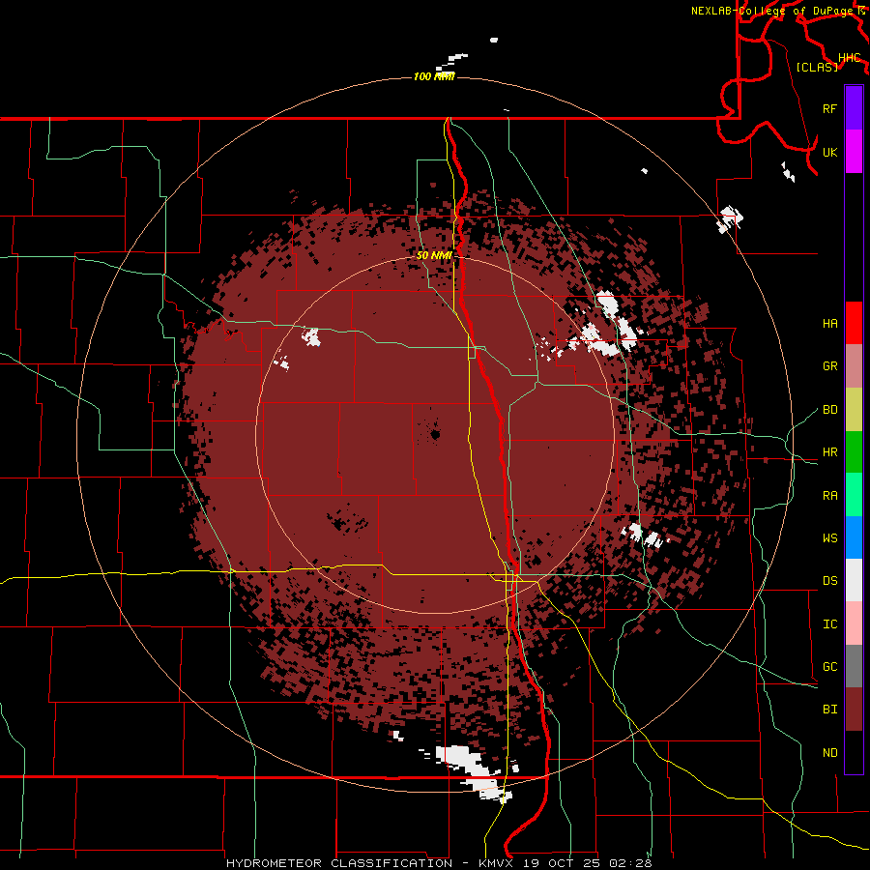This screenshot has height=870, width=870.
Task: Click the WS blue legend swatch
Action: [854, 537]
